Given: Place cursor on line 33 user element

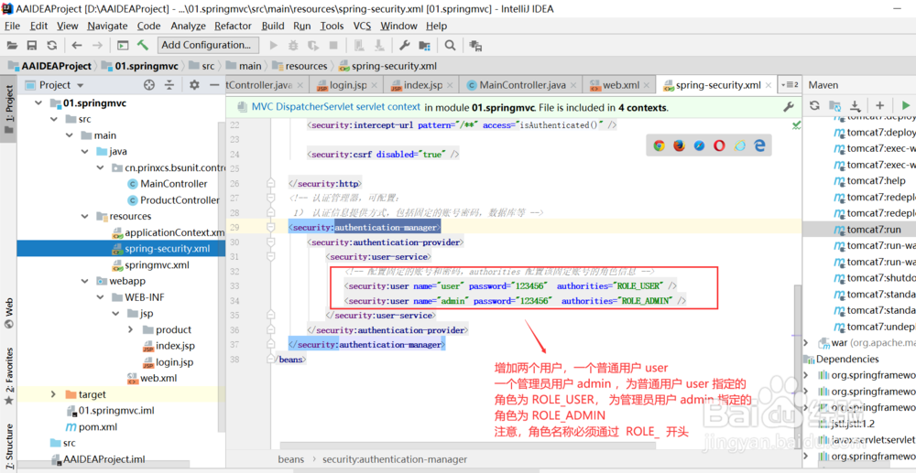Looking at the screenshot, I should point(511,286).
